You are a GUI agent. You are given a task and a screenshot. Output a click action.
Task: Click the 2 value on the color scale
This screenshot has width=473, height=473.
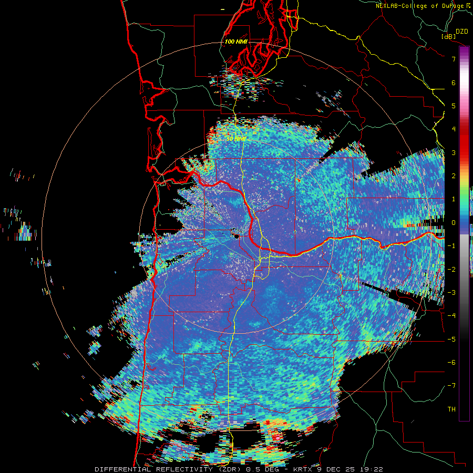[454, 176]
